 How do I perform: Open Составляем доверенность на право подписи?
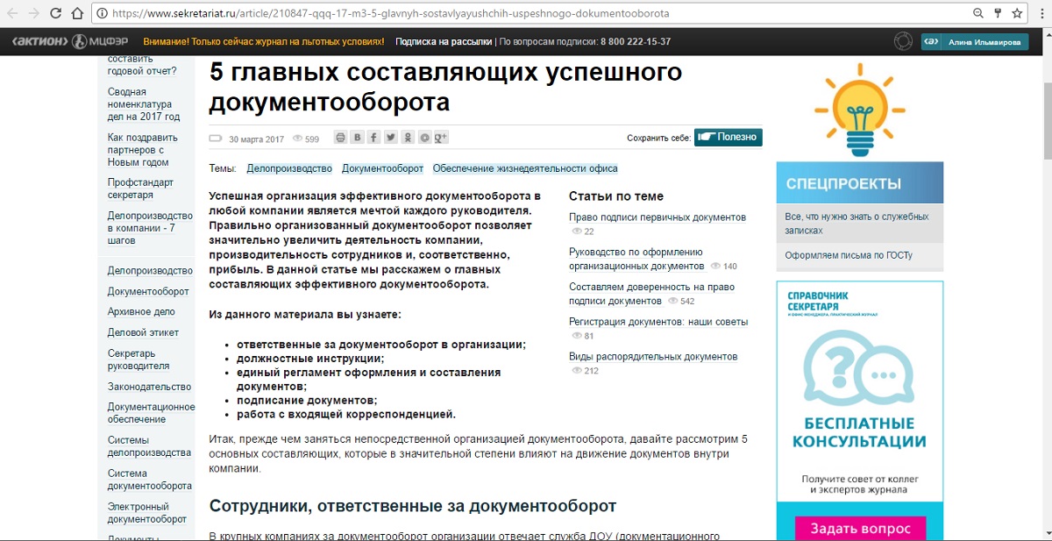click(x=651, y=294)
